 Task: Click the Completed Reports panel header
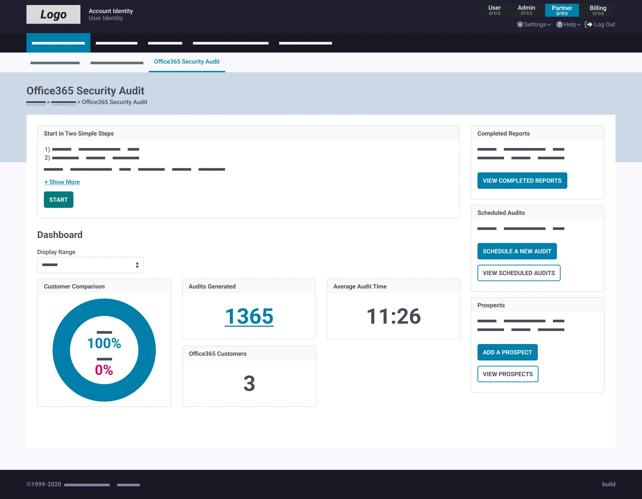point(537,134)
